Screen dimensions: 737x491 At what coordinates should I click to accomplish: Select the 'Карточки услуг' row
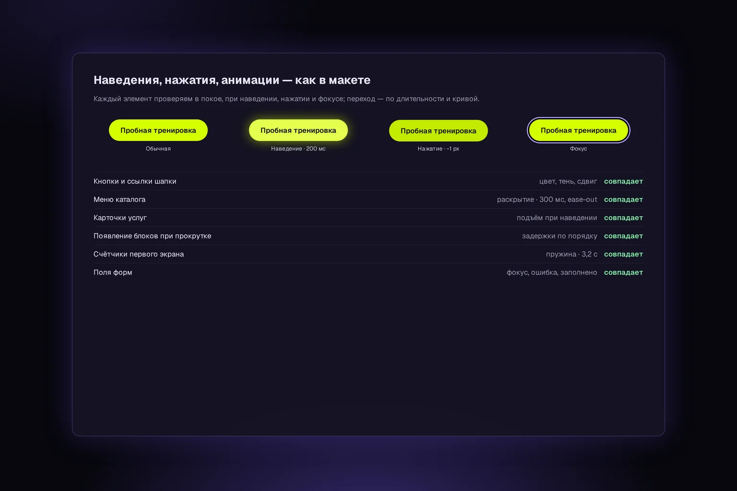pos(368,218)
